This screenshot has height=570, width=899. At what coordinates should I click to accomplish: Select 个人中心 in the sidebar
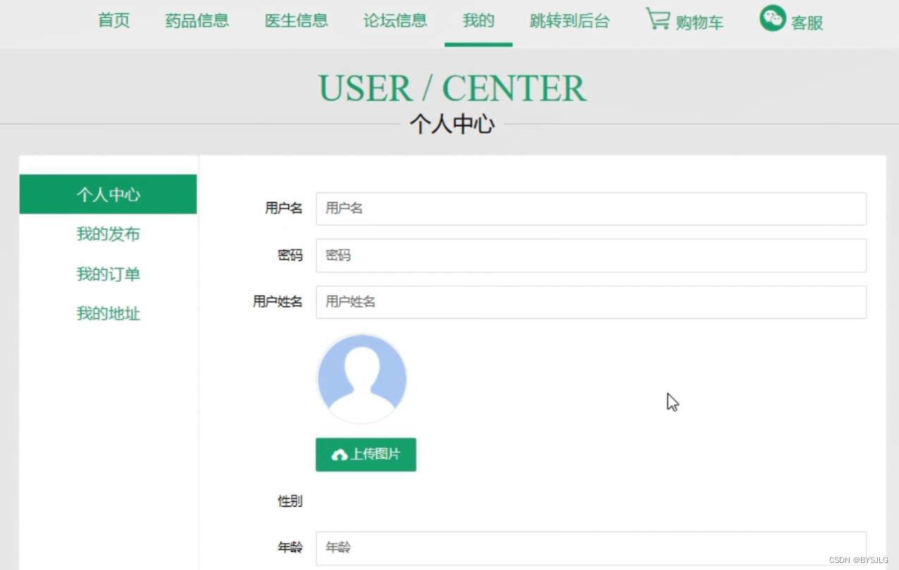coord(108,194)
